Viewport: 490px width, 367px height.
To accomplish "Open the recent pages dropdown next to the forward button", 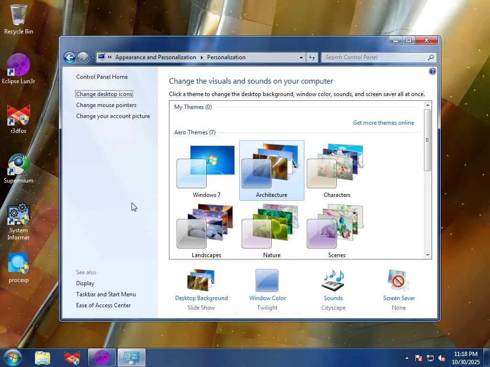I will 92,58.
